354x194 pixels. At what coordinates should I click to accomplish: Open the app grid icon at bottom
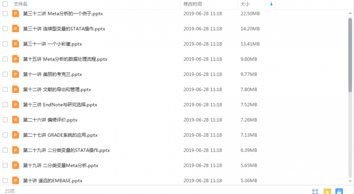[315, 191]
